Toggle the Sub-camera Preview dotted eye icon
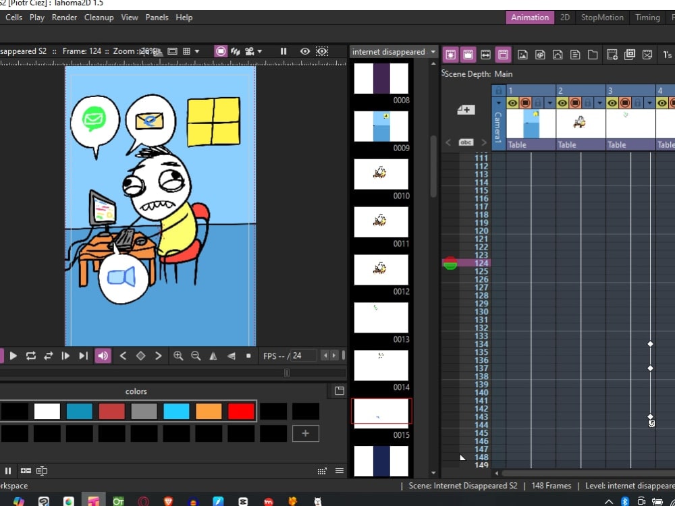The height and width of the screenshot is (506, 675). point(322,51)
